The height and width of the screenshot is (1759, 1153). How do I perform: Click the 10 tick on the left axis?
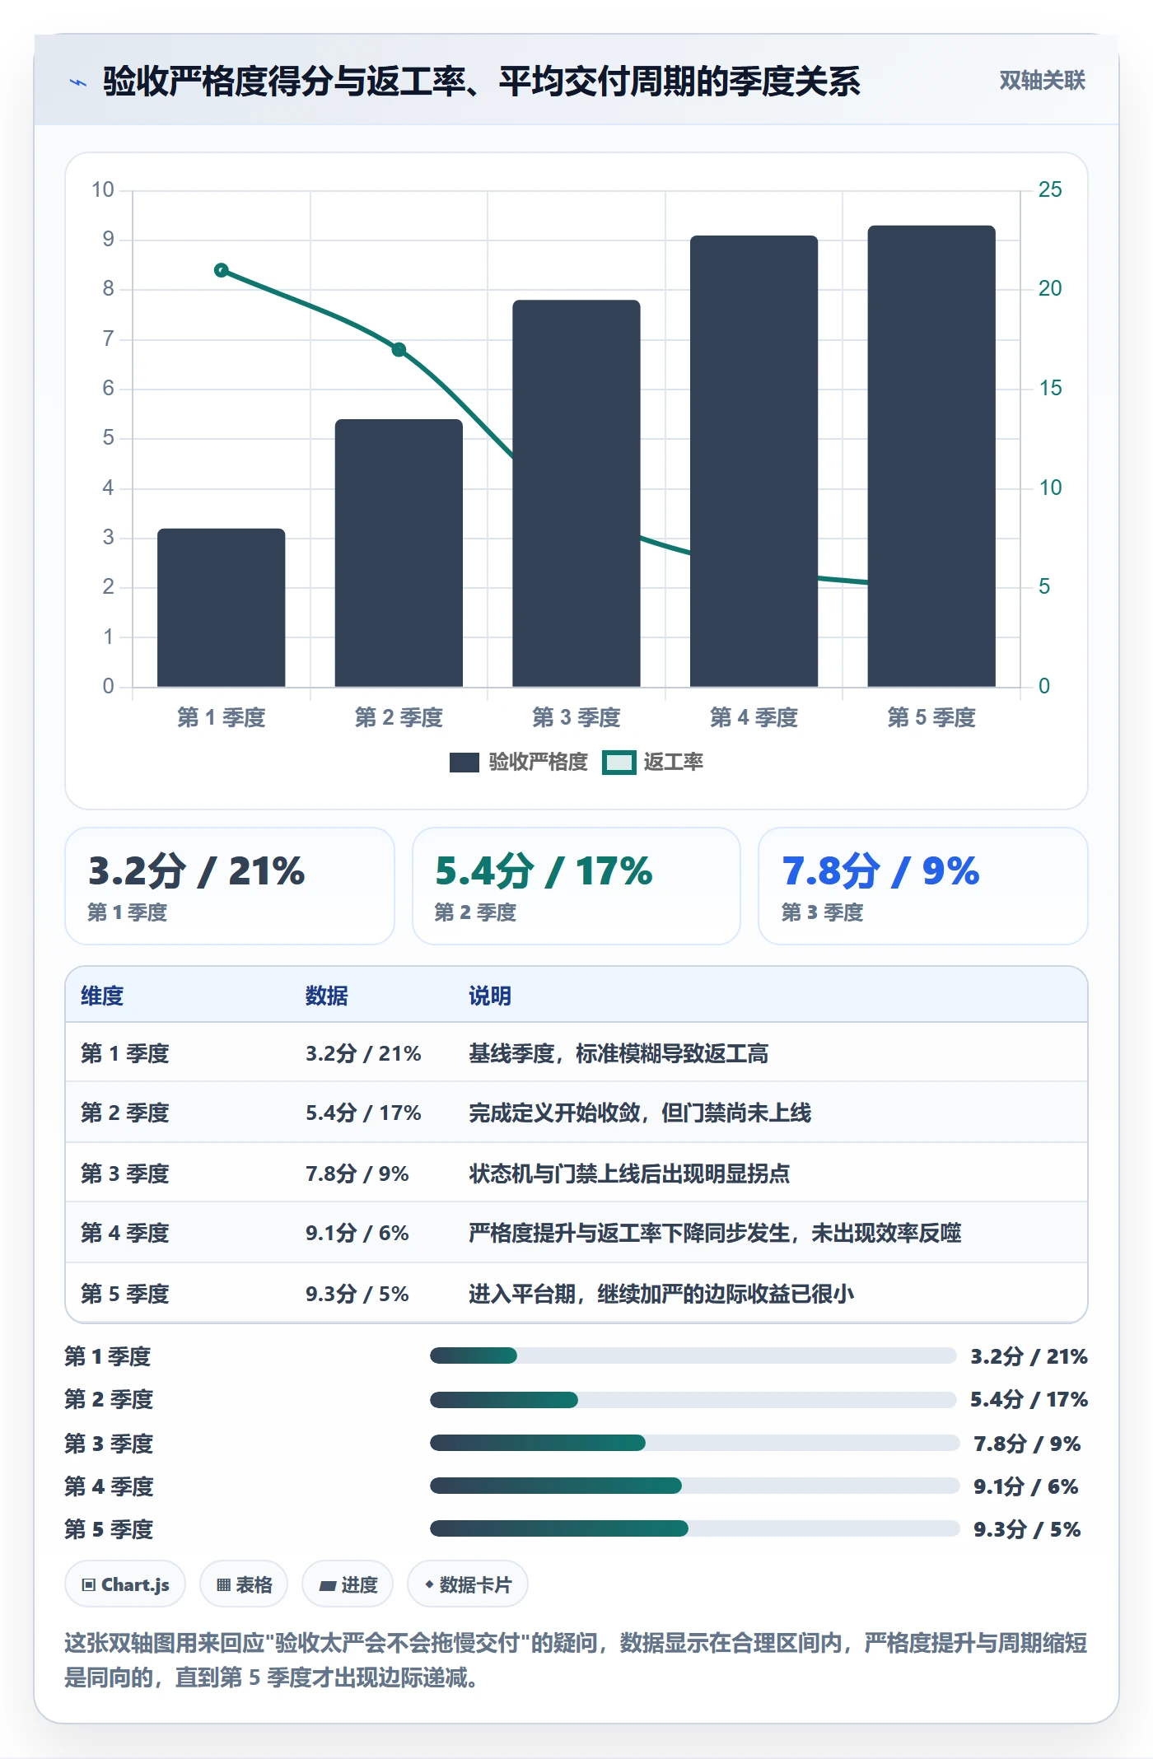tap(103, 189)
